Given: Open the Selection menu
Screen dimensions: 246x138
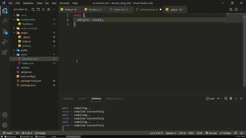Looking at the screenshot, I should (x=28, y=3).
